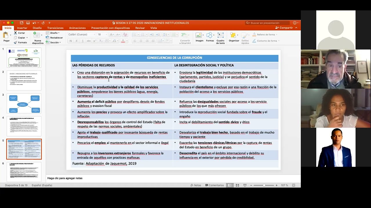Image resolution: width=371 pixels, height=208 pixels.
Task: Toggle the Notas pane
Action: [196, 185]
